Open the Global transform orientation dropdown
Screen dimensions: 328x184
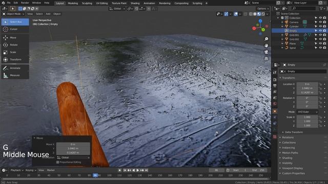(117, 9)
